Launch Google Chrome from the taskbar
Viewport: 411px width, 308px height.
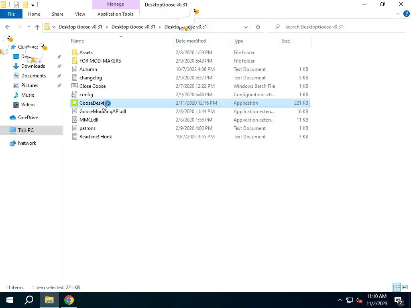pyautogui.click(x=69, y=300)
